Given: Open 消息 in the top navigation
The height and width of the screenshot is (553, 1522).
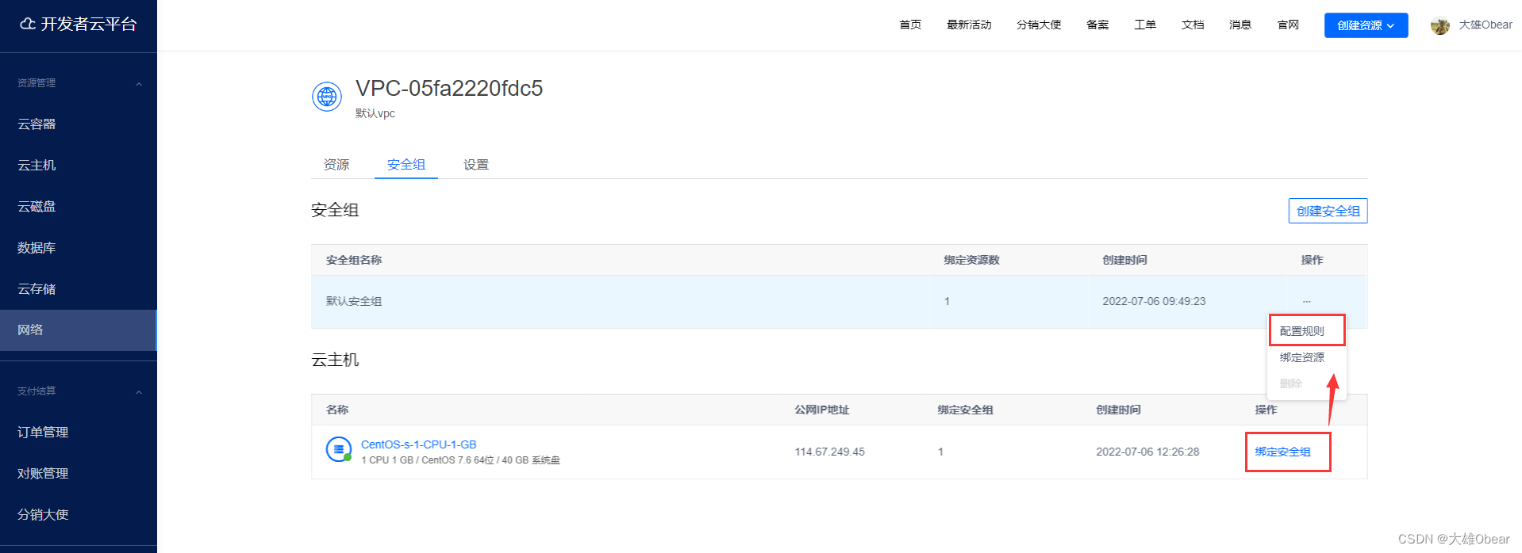Looking at the screenshot, I should 1240,25.
